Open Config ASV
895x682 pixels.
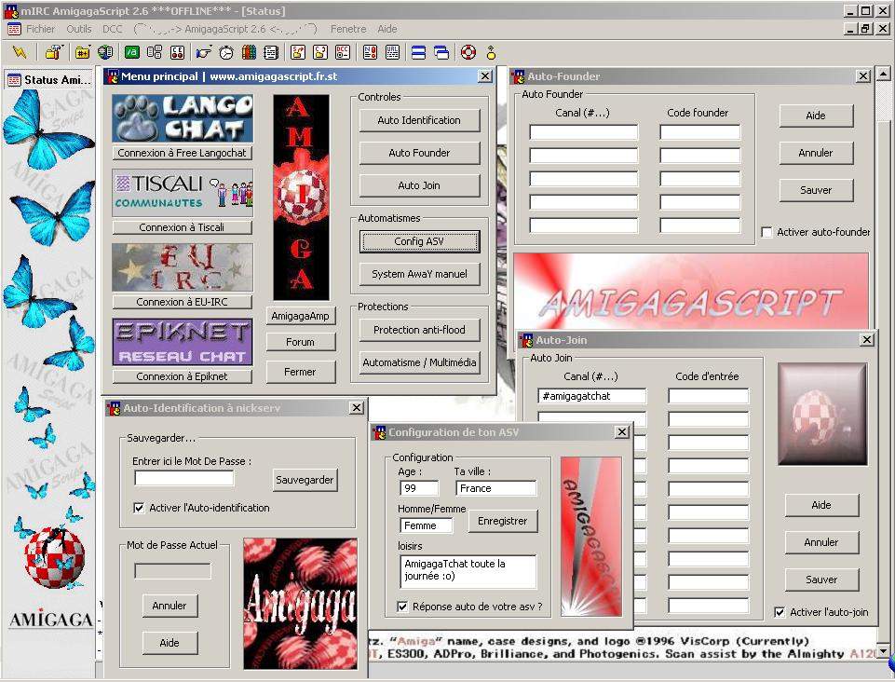click(419, 241)
